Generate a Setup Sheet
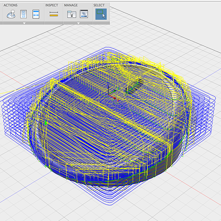This screenshot has width=221, height=221. (36, 14)
